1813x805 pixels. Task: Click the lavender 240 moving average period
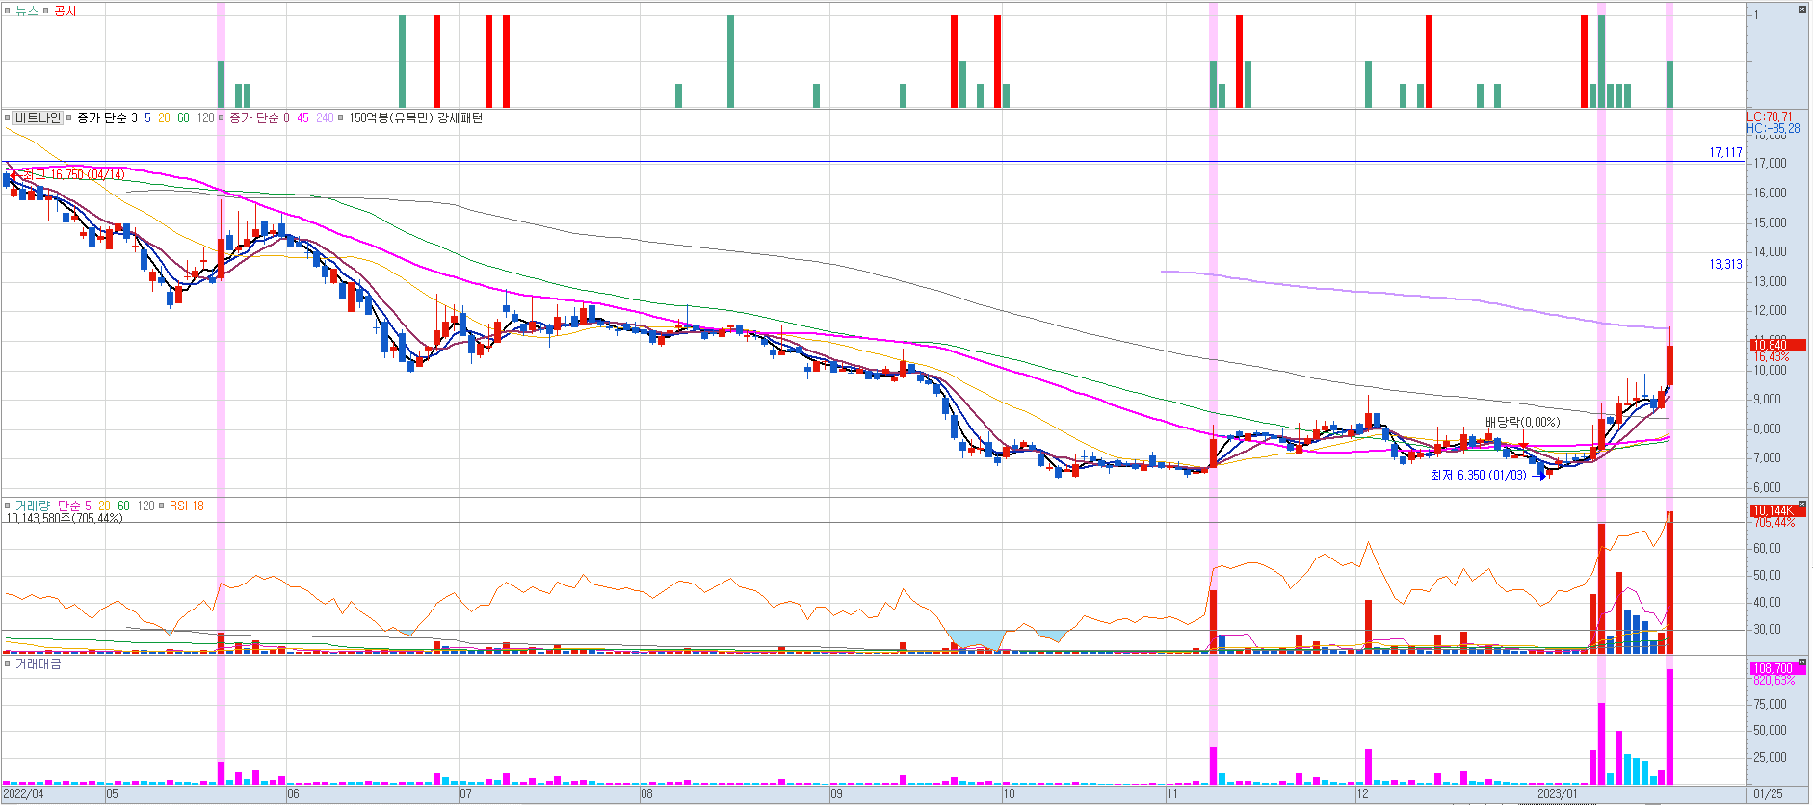(x=325, y=117)
